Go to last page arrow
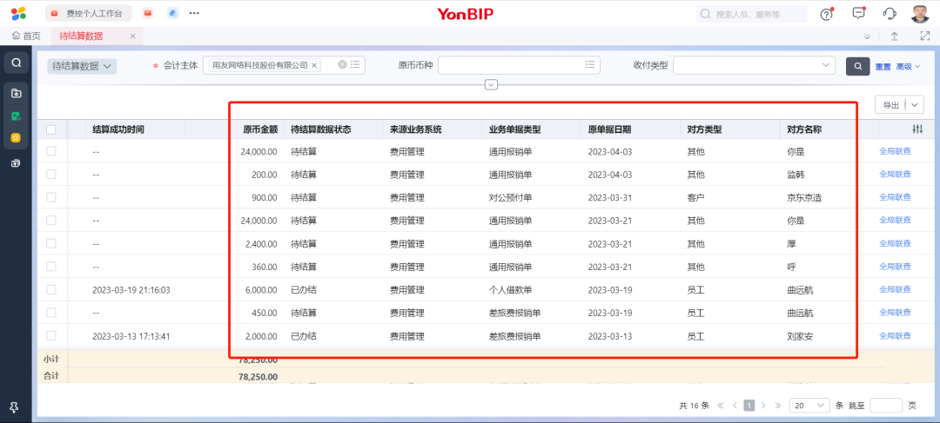The width and height of the screenshot is (940, 423). (777, 406)
